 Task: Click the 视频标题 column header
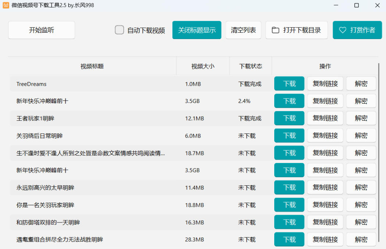tap(92, 66)
